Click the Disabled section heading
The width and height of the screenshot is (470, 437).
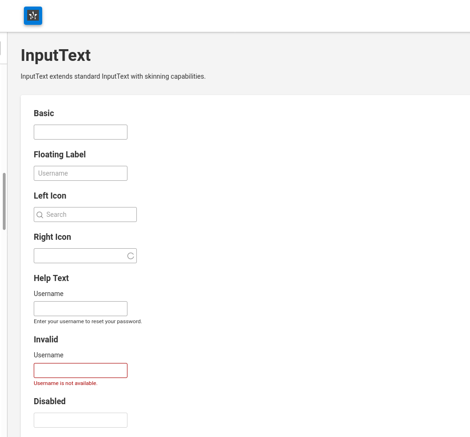[50, 401]
